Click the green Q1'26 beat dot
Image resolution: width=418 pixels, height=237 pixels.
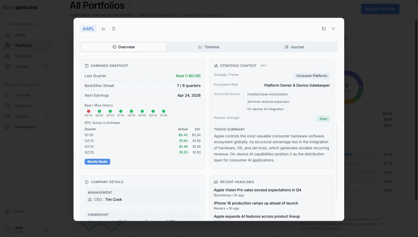[x=164, y=111]
